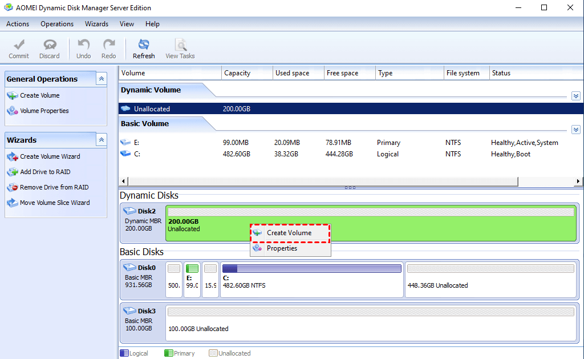Image resolution: width=584 pixels, height=359 pixels.
Task: Click the E: volume icon in list
Action: pos(125,143)
